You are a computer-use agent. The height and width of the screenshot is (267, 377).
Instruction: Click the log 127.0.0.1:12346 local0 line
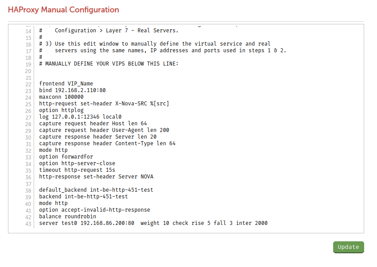[80, 117]
